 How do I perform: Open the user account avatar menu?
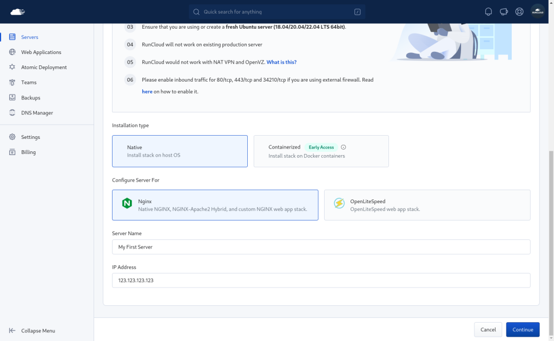click(537, 11)
